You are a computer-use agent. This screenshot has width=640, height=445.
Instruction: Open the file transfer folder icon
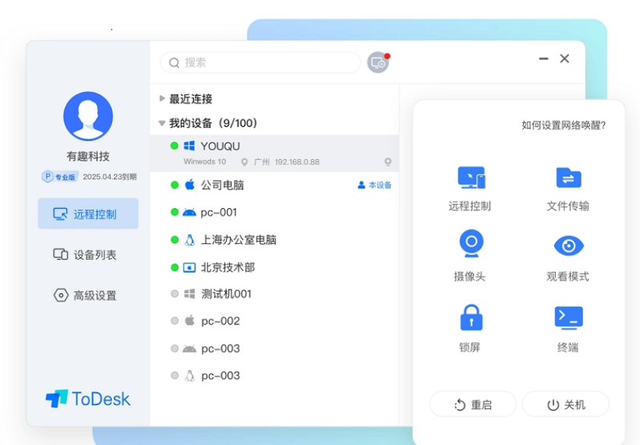click(x=568, y=178)
